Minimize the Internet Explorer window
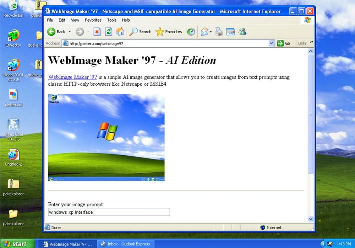This screenshot has width=355, height=248. pos(293,11)
